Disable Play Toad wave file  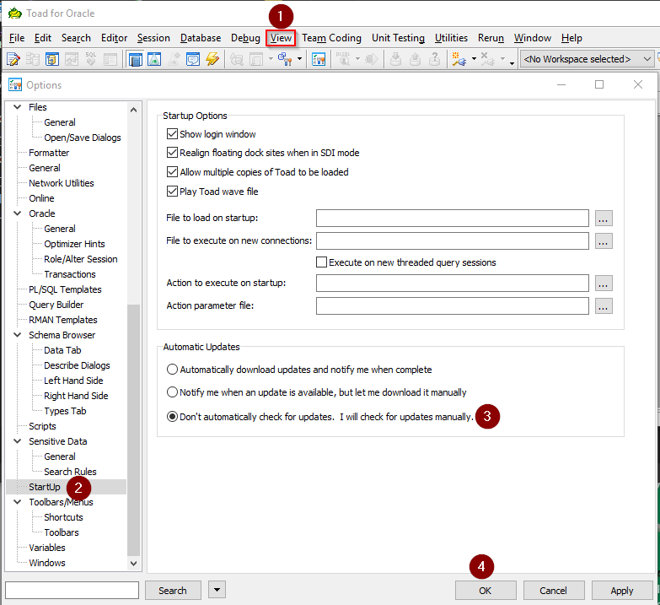pos(172,192)
